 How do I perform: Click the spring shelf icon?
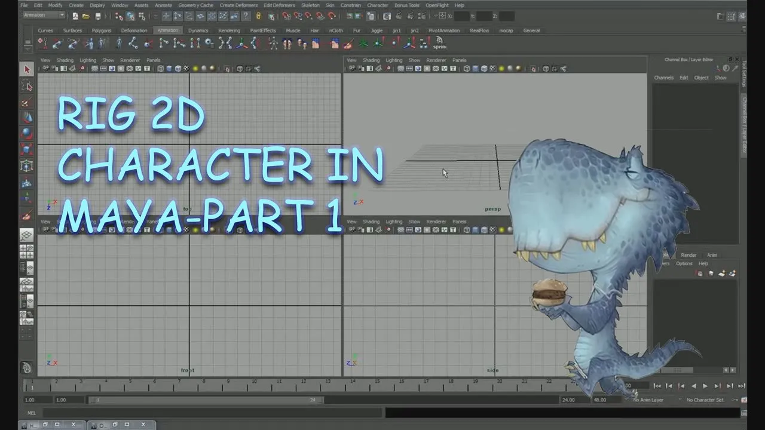click(439, 43)
